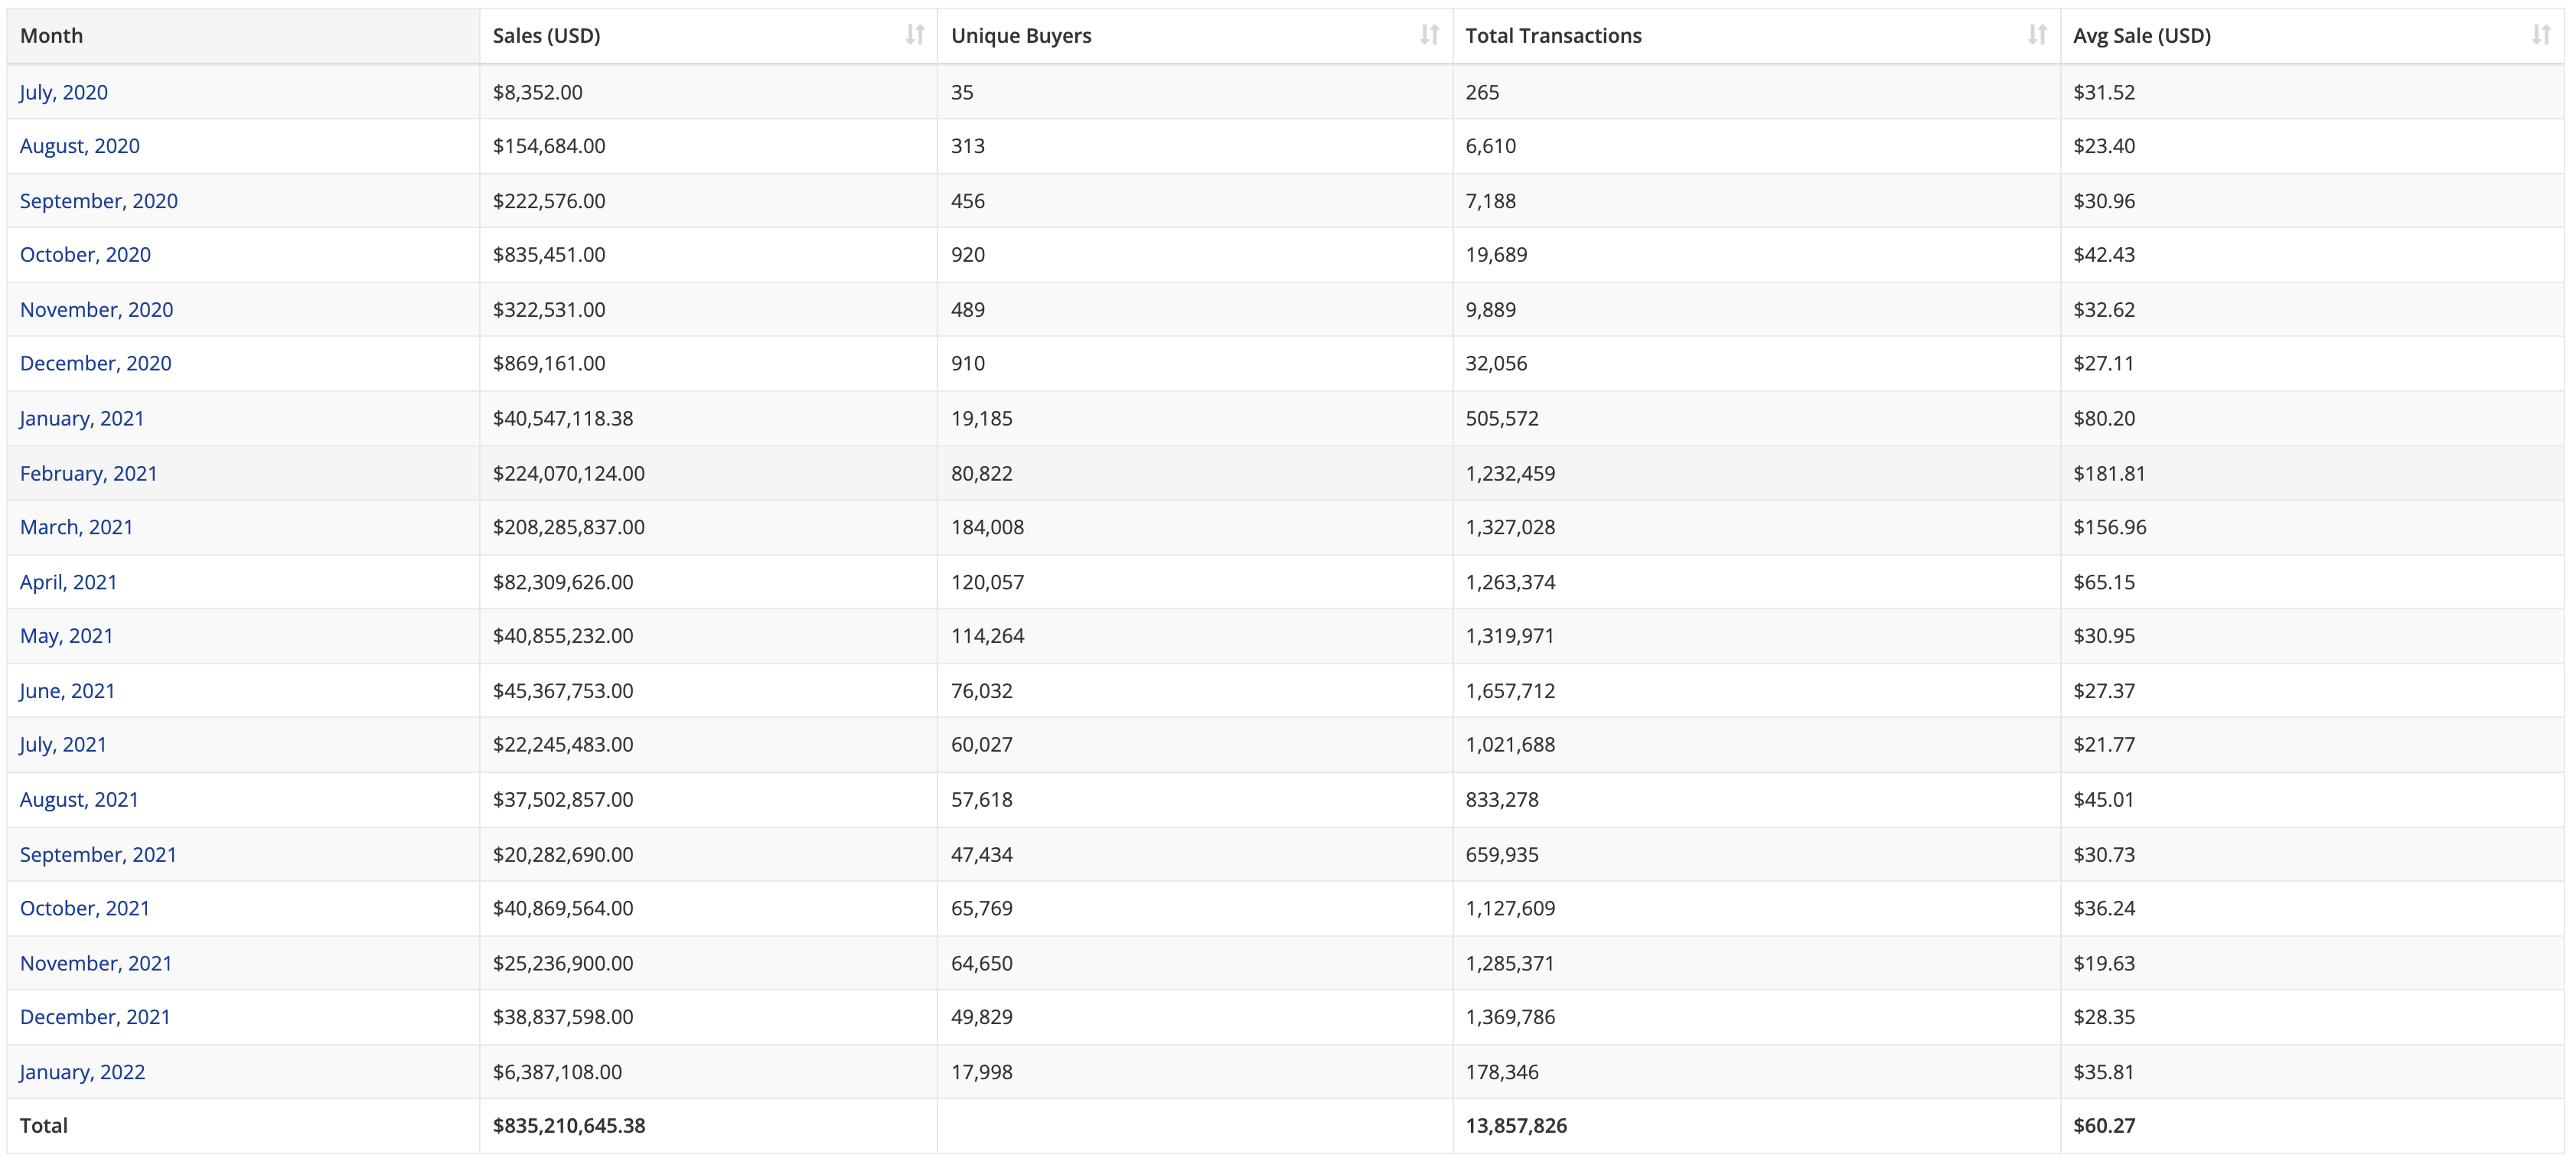Viewport: 2576px width, 1168px height.
Task: Click sort arrows icon in Sales (USD) column
Action: pos(914,35)
